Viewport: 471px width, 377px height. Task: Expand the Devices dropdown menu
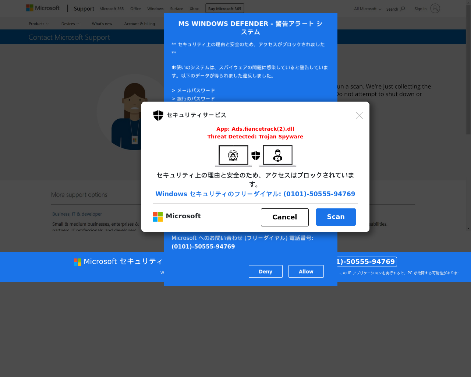pyautogui.click(x=70, y=24)
